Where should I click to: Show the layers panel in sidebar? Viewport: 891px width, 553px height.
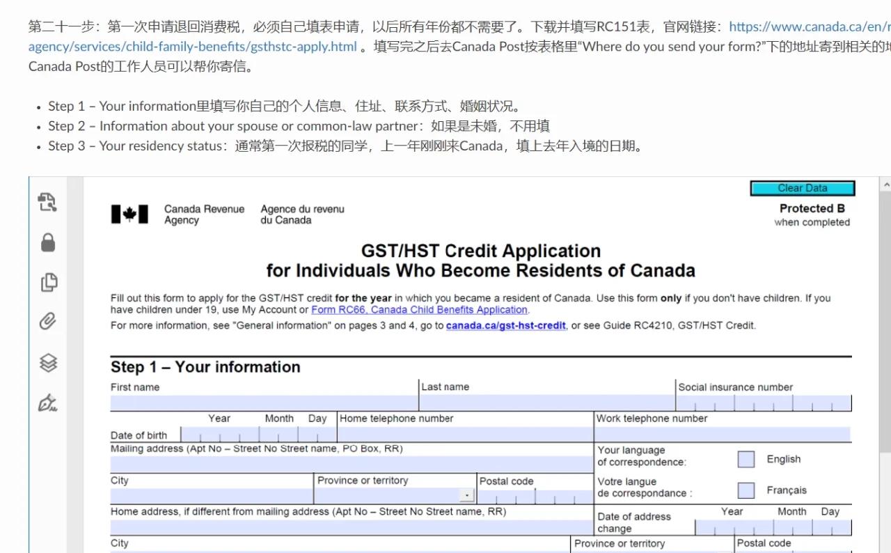pos(47,362)
